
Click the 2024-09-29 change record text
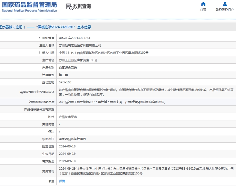[146, 171]
